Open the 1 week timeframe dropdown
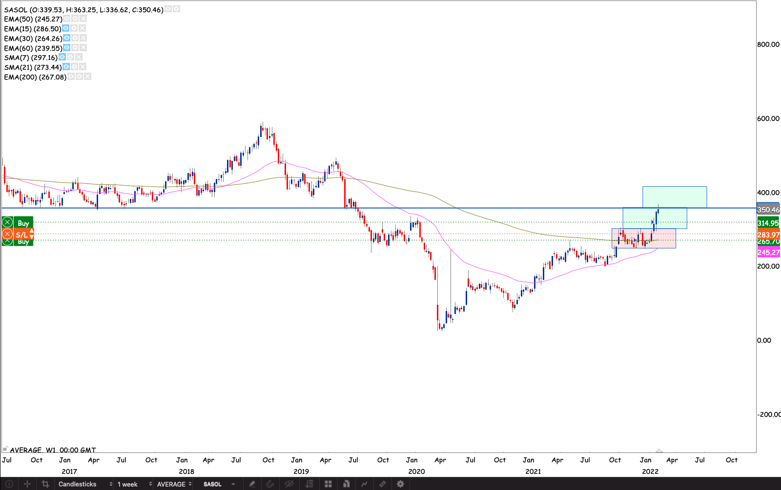781x490 pixels. (x=135, y=484)
